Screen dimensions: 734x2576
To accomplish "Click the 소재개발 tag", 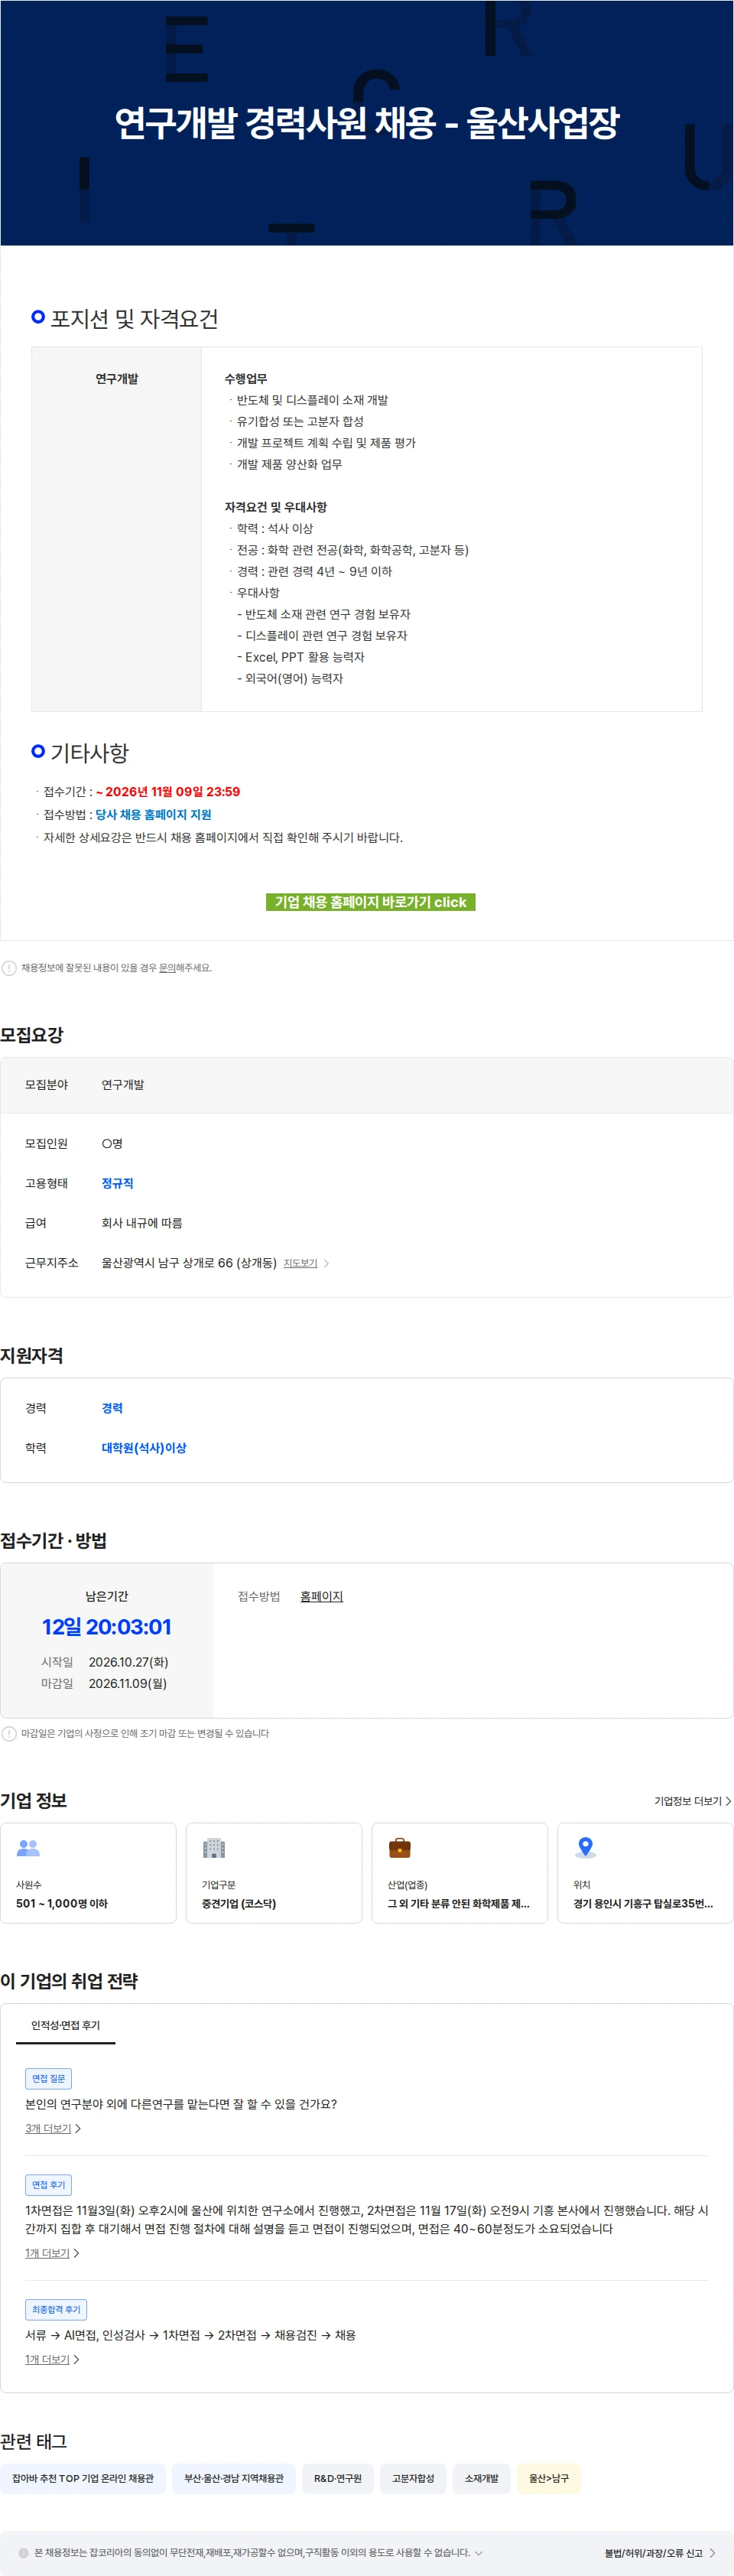I will pos(481,2478).
